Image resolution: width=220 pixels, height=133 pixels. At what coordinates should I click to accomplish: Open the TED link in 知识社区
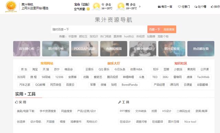(x=155, y=77)
